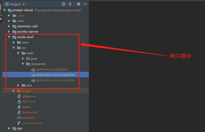Select the eureka-server module label
This screenshot has width=205, height=132.
point(28,32)
